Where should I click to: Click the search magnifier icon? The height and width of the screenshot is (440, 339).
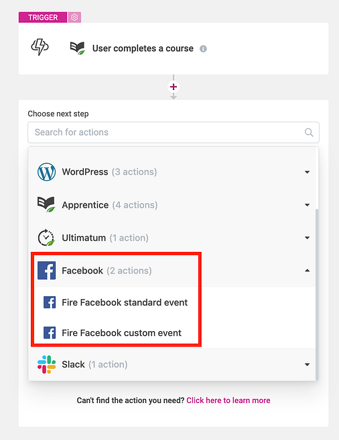point(309,132)
